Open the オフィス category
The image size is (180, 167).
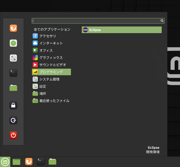51,50
